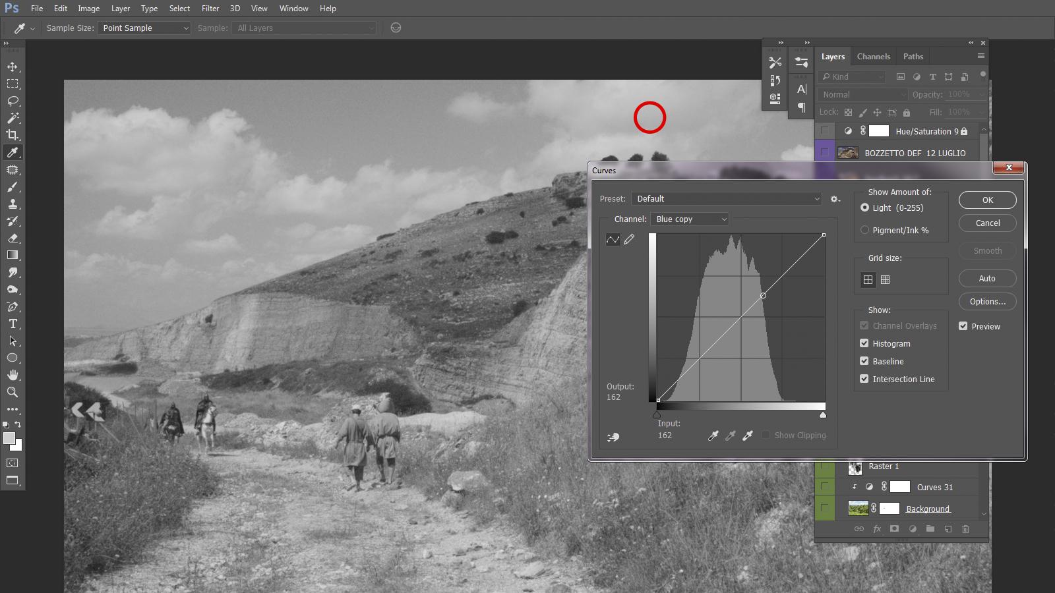1055x593 pixels.
Task: Click the Auto button in Curves
Action: (987, 279)
